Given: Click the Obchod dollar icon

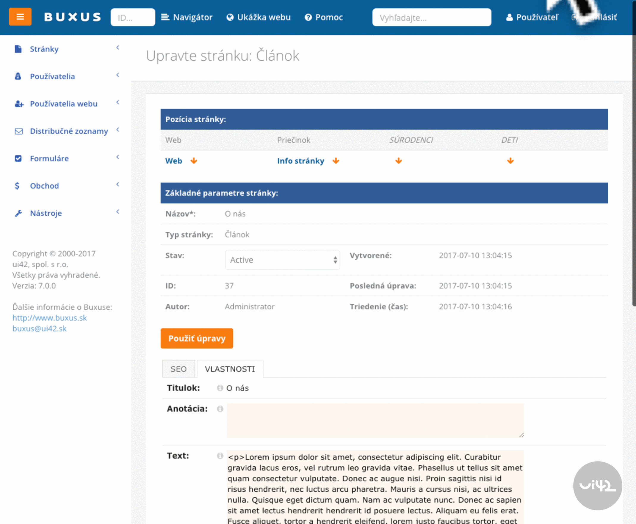Looking at the screenshot, I should (18, 186).
